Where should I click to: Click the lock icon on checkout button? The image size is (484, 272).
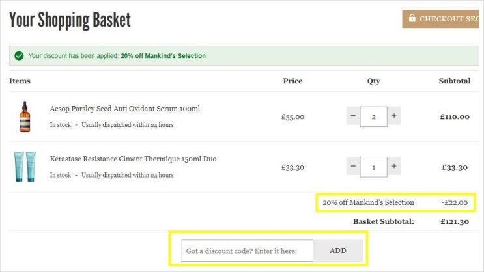coord(412,18)
